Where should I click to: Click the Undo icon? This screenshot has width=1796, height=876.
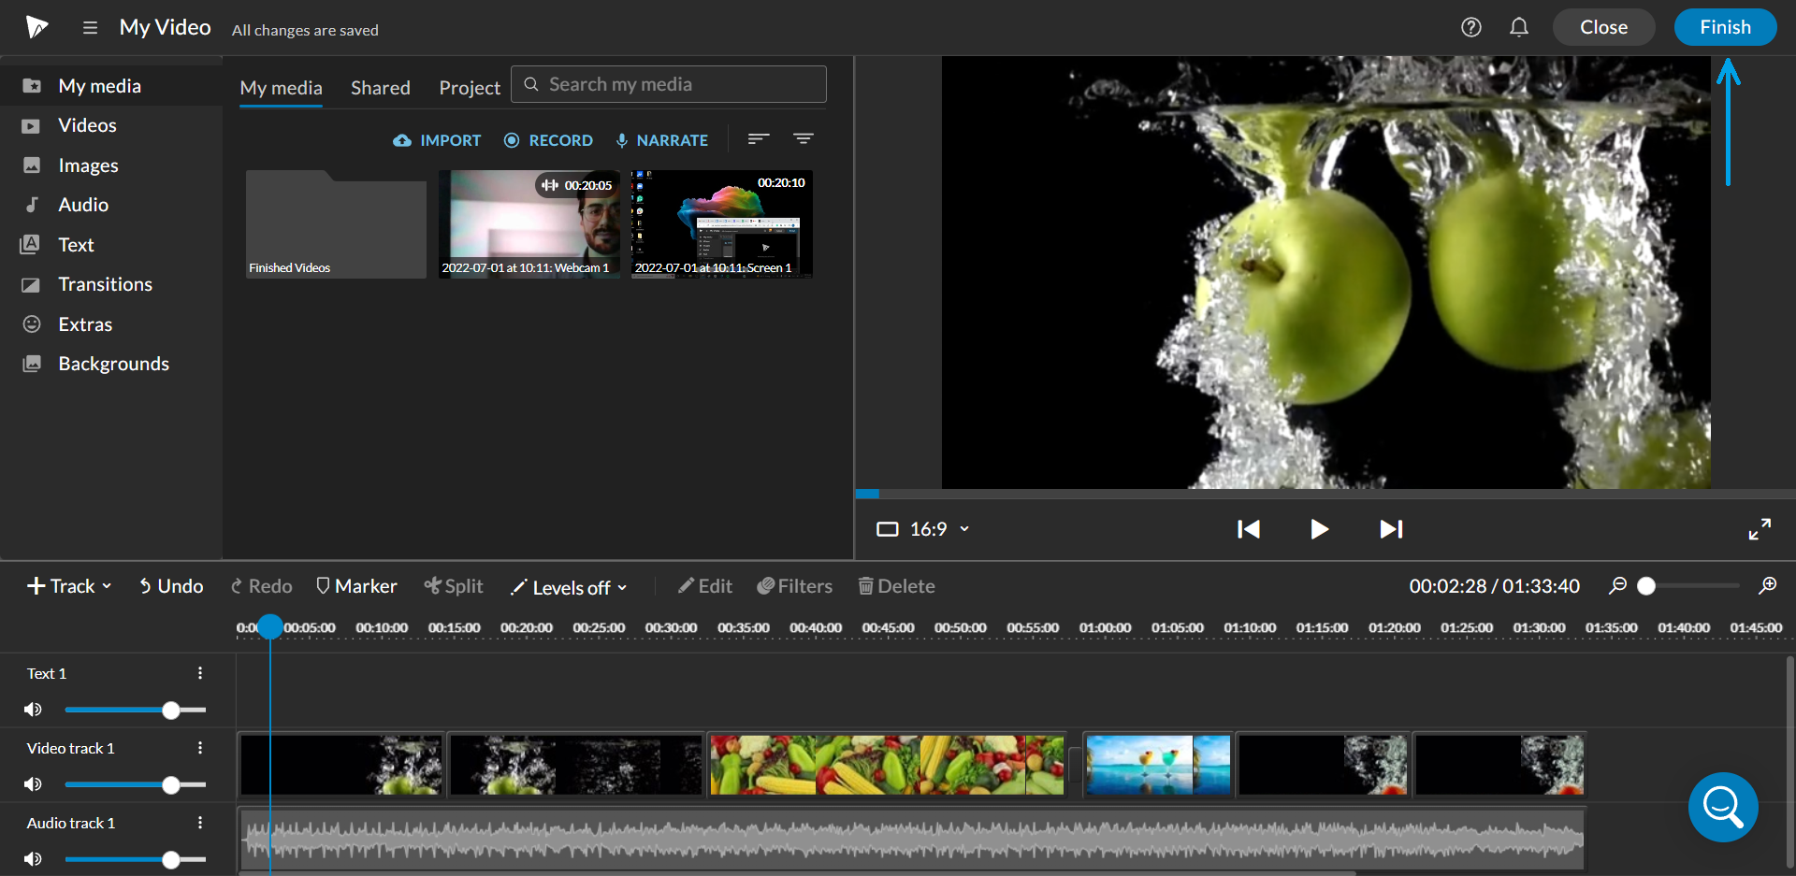click(x=170, y=586)
